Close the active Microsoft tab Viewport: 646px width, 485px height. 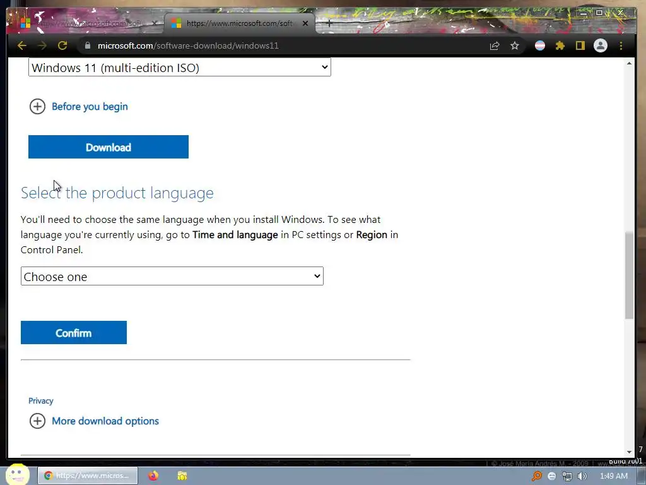(x=305, y=23)
